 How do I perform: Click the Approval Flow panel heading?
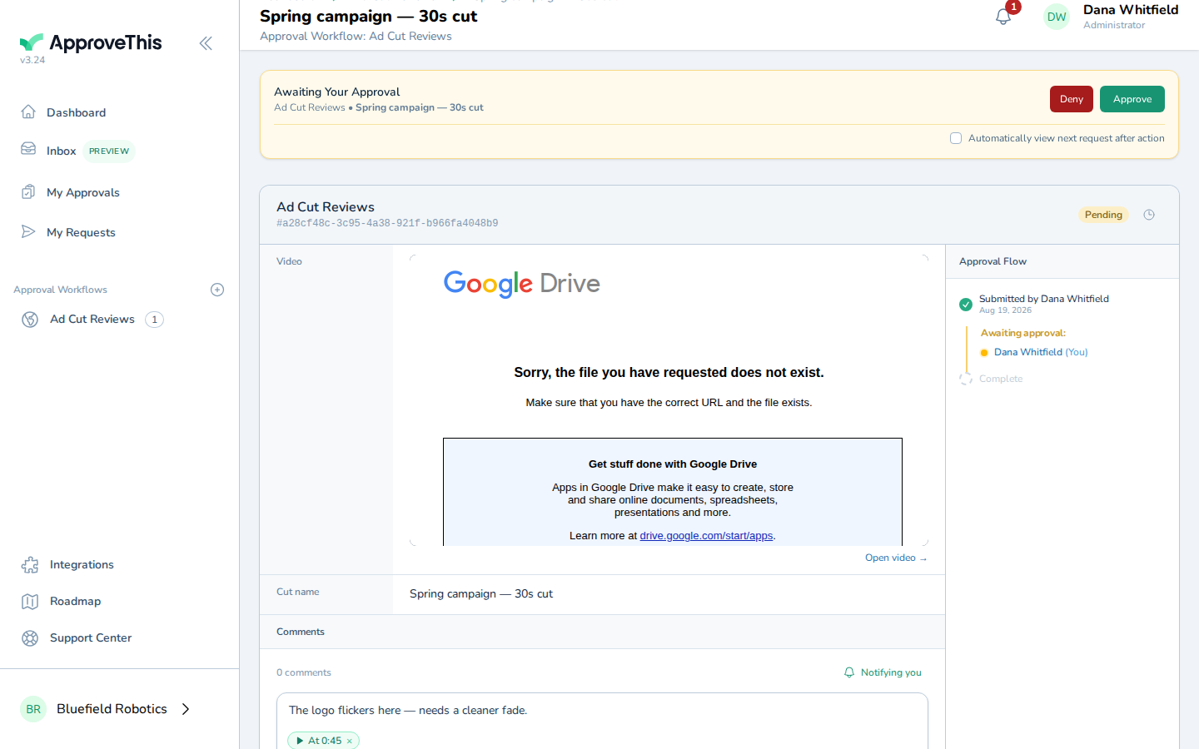(x=993, y=261)
